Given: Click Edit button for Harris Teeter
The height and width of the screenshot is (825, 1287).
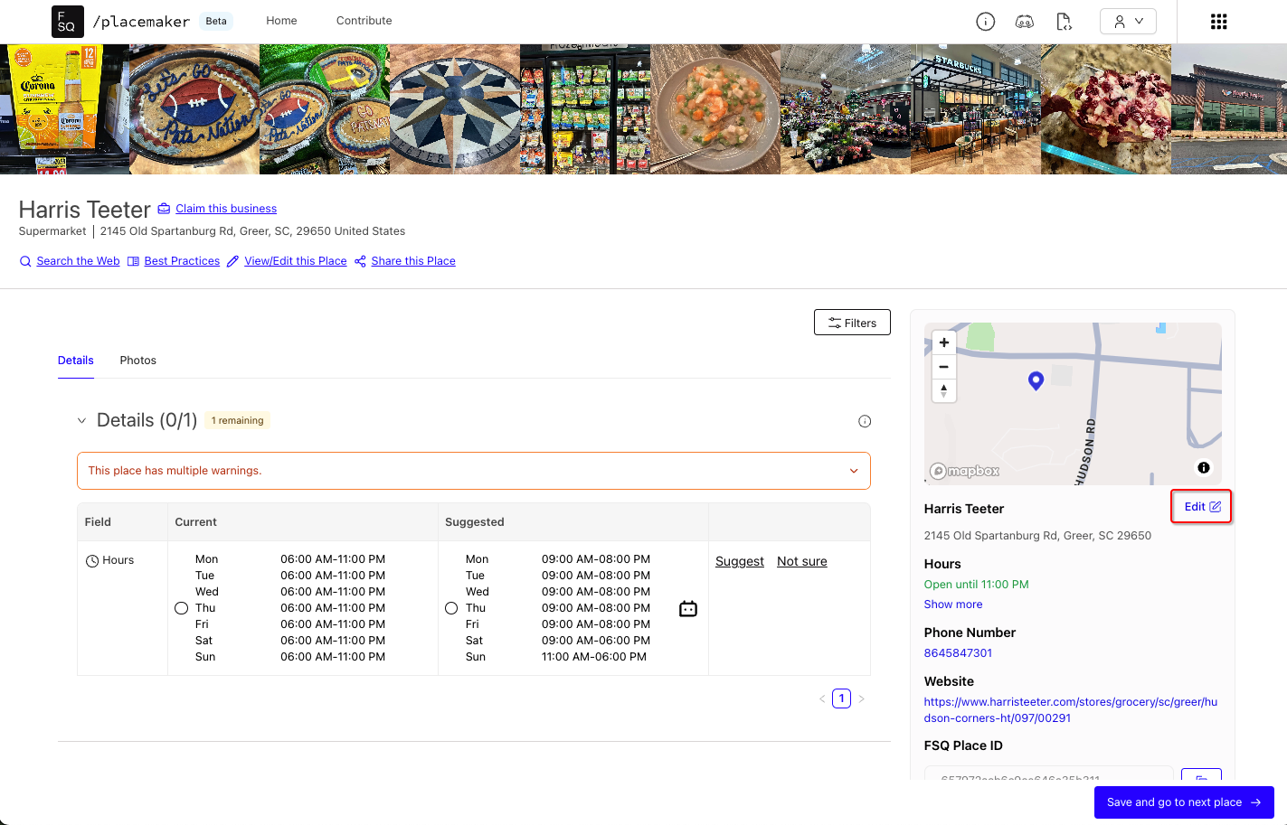Looking at the screenshot, I should pos(1202,507).
